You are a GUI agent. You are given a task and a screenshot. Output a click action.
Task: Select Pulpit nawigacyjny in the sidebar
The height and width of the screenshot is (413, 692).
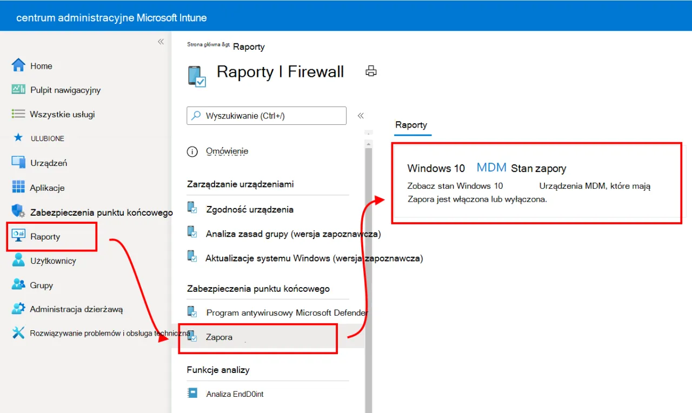tap(65, 90)
